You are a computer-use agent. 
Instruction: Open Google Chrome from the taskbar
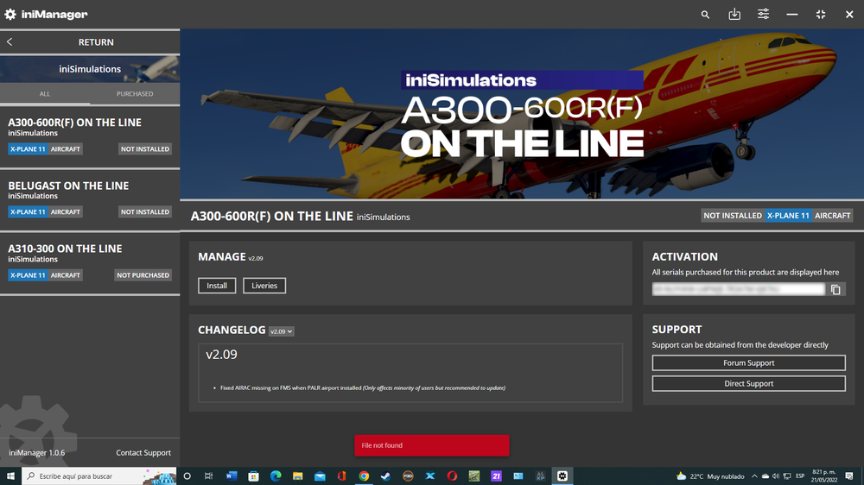(365, 476)
